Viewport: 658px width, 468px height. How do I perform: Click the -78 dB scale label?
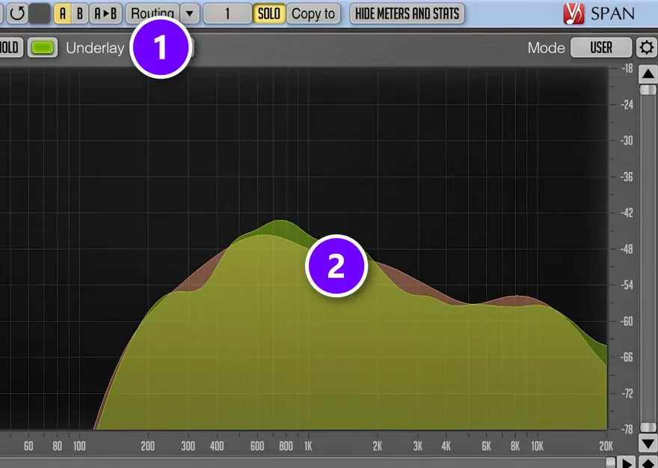tap(627, 429)
